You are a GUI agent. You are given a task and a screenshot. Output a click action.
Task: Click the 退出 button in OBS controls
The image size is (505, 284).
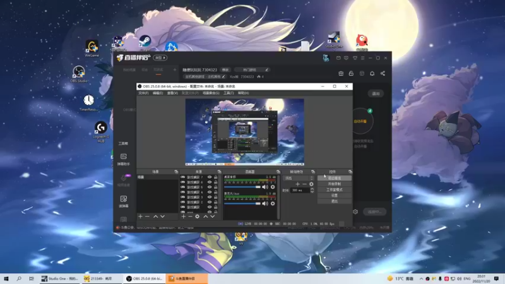click(335, 201)
